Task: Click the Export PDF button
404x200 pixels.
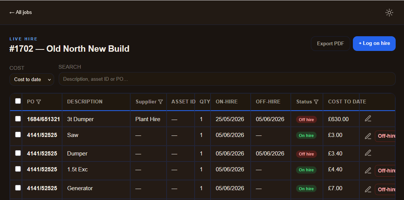Action: click(330, 44)
